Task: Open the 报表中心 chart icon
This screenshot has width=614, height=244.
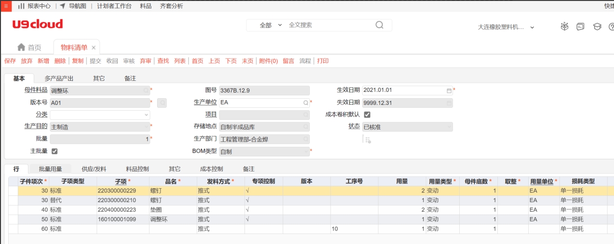Action: 21,6
